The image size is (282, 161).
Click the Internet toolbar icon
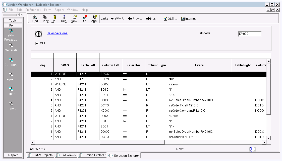click(x=188, y=19)
